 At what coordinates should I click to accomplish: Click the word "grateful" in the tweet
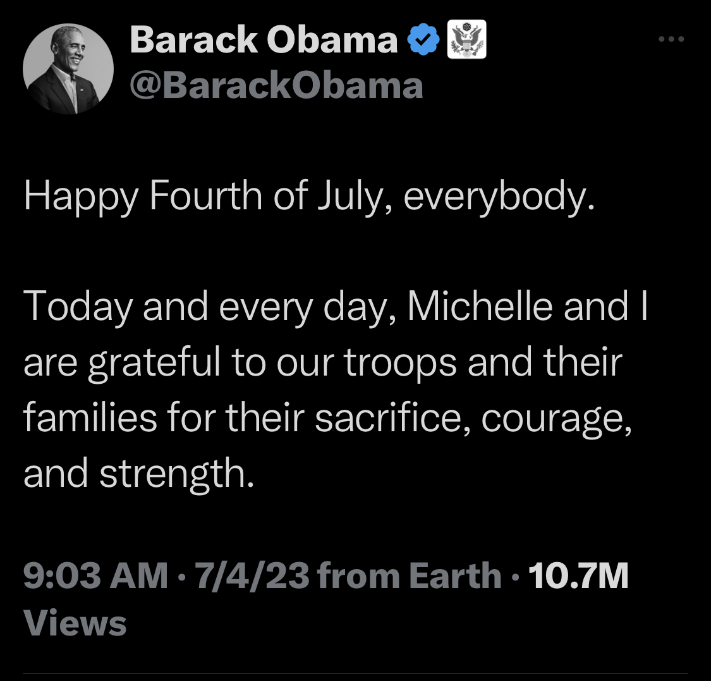155,364
